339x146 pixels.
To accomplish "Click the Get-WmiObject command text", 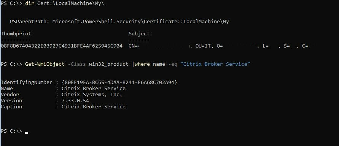I will [45, 64].
